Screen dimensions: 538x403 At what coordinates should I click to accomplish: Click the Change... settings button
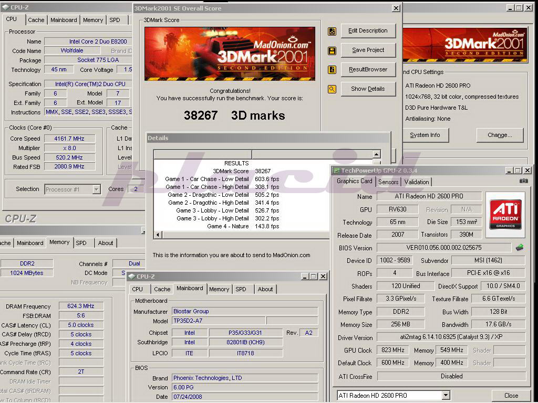(x=500, y=135)
